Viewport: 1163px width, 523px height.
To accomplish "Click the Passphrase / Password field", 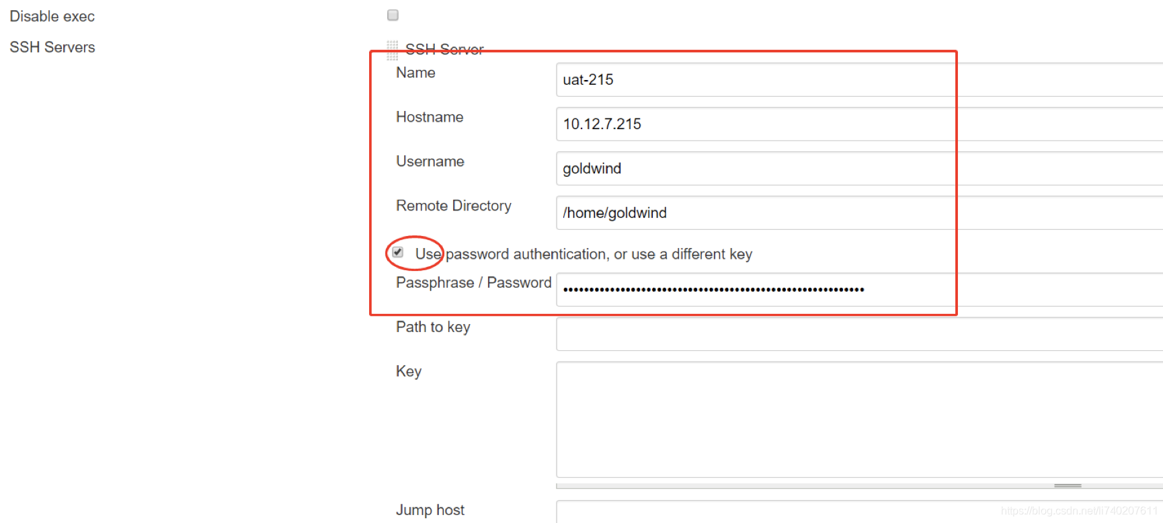I will 859,290.
